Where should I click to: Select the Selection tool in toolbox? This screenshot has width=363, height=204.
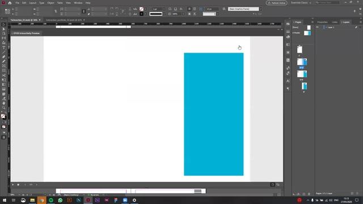click(4, 24)
